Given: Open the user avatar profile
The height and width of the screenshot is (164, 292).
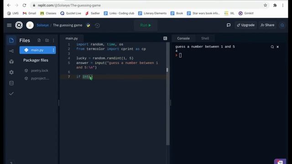Looking at the screenshot, I should point(30,25).
